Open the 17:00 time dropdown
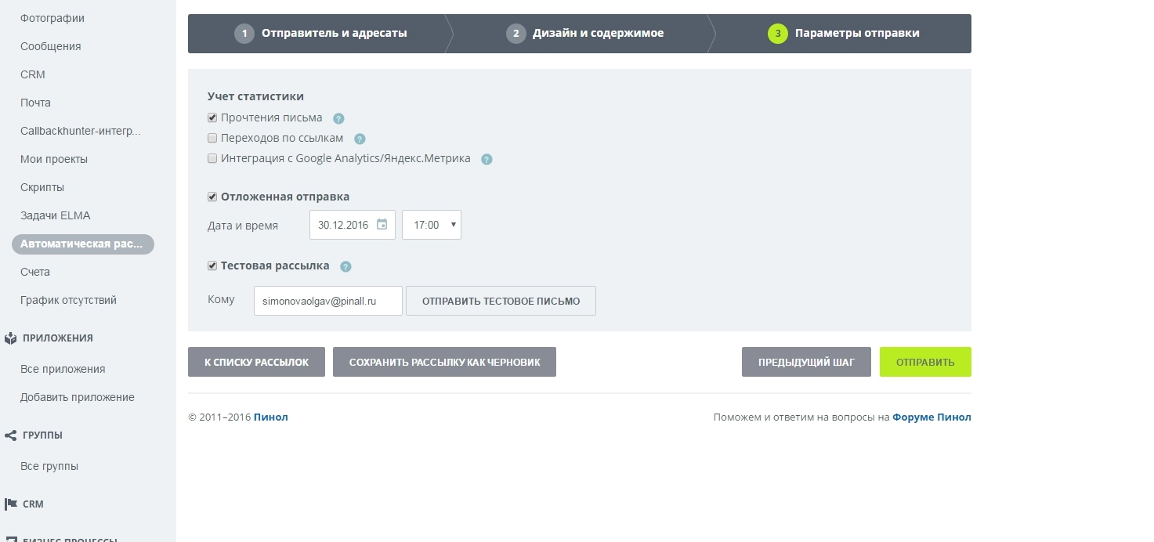The height and width of the screenshot is (542, 1154). (432, 225)
